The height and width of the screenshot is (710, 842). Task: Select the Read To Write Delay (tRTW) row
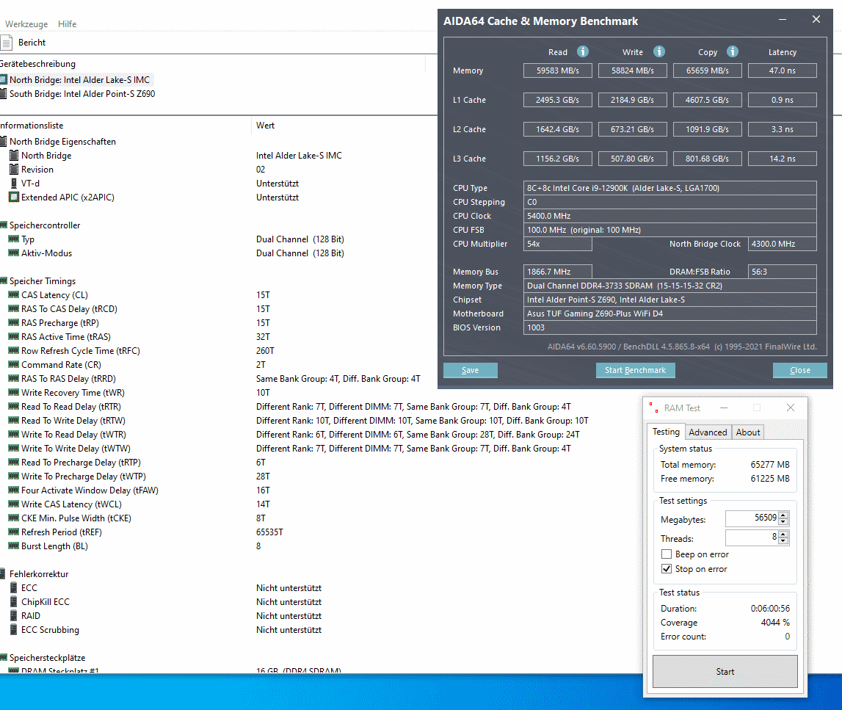coord(298,421)
